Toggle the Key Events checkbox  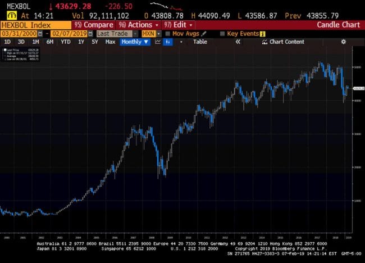[222, 34]
